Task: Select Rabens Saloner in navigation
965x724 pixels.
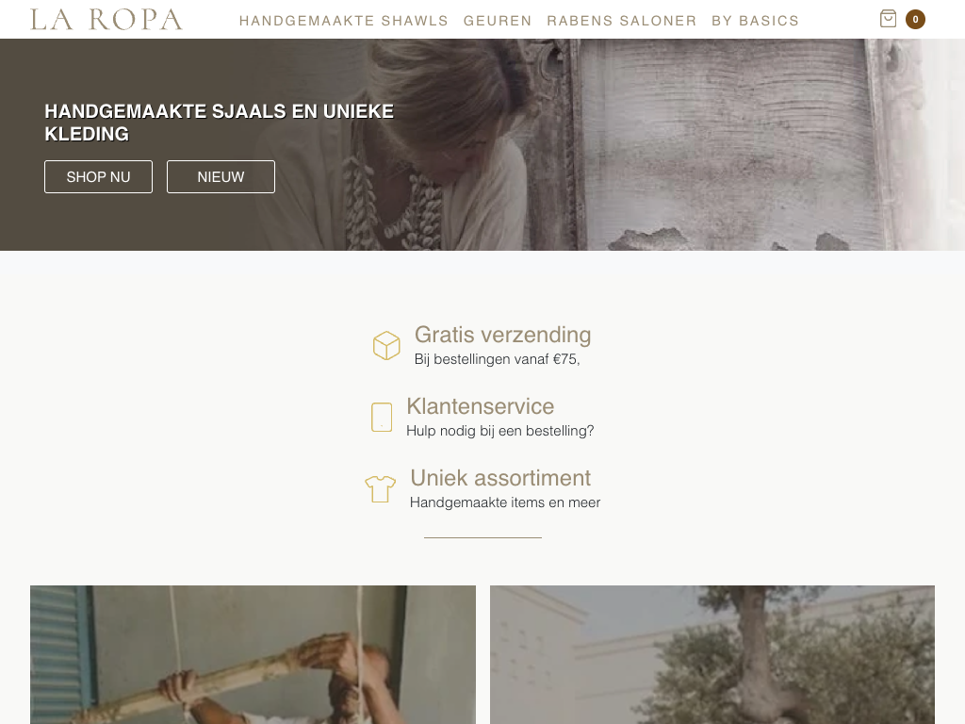Action: [622, 21]
